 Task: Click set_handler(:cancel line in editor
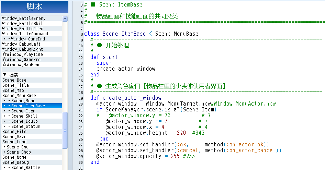click(189, 150)
